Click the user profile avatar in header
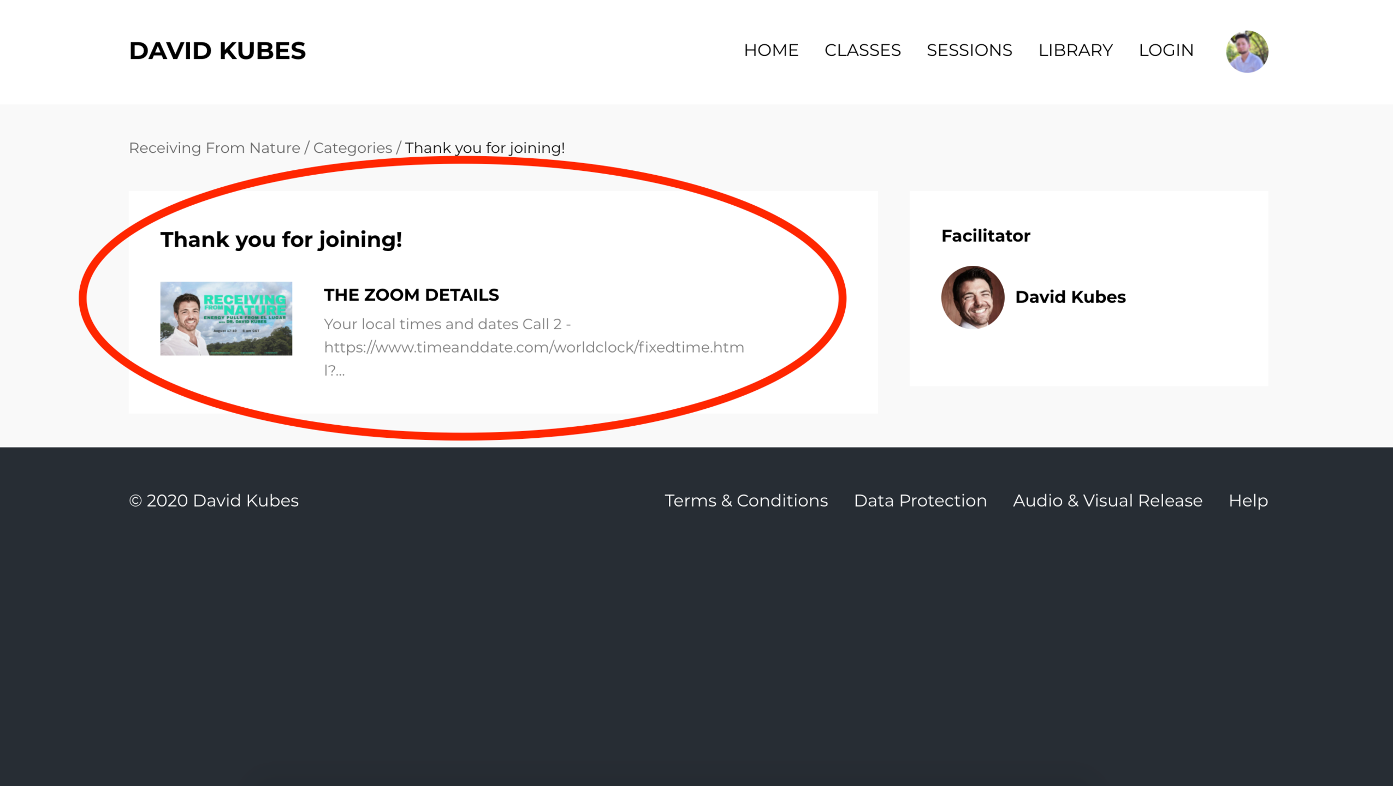1393x786 pixels. pyautogui.click(x=1247, y=51)
